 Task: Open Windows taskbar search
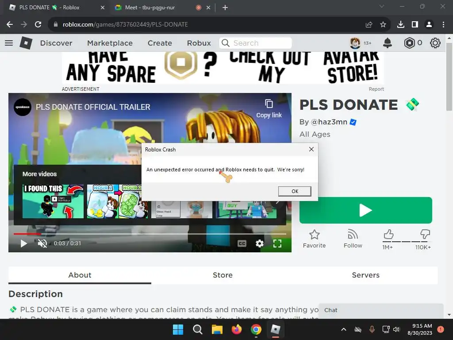point(198,329)
